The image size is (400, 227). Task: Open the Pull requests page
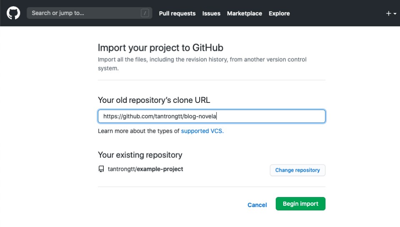(177, 13)
